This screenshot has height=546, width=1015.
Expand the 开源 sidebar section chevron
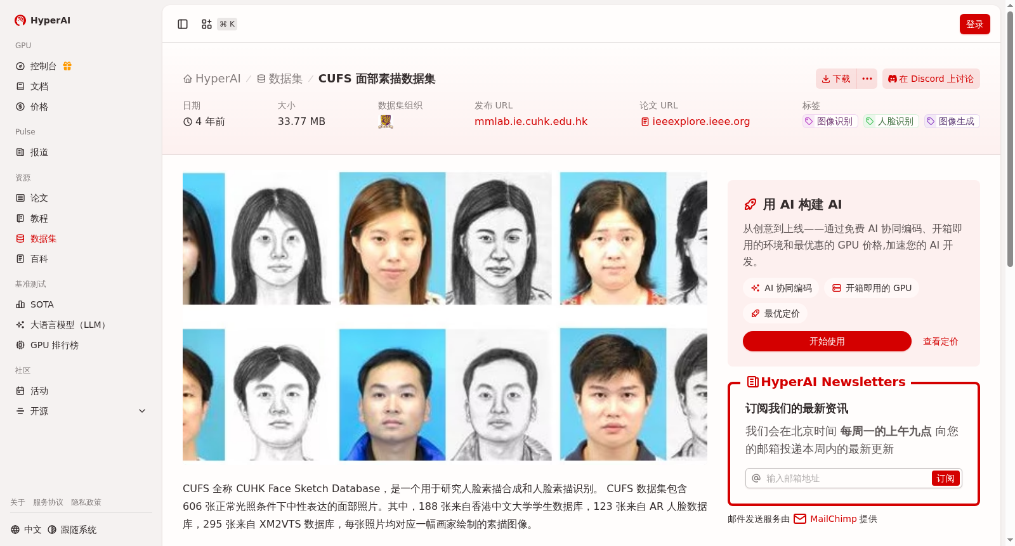[142, 411]
